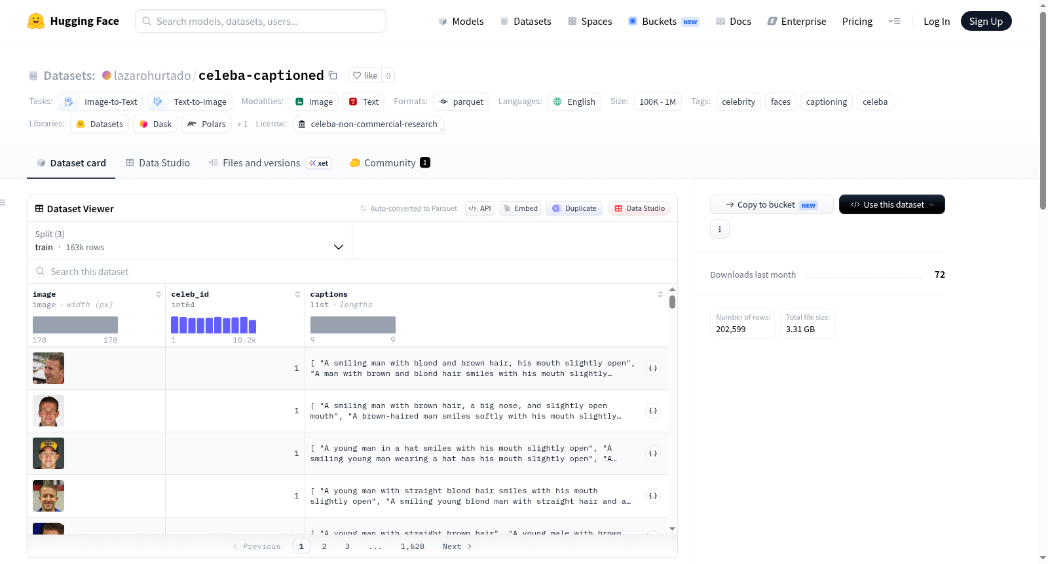The image size is (1048, 564).
Task: Open the additional navigation menu icon
Action: click(x=894, y=21)
